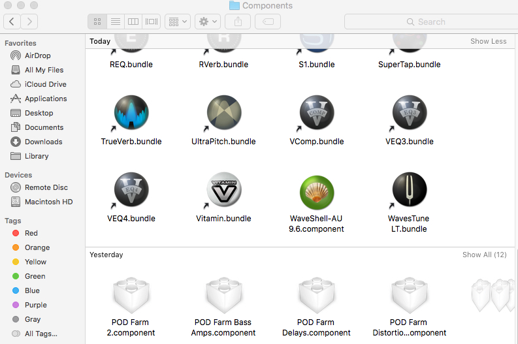Filter by the Green tag
Screen dimensions: 518x344
click(29, 276)
